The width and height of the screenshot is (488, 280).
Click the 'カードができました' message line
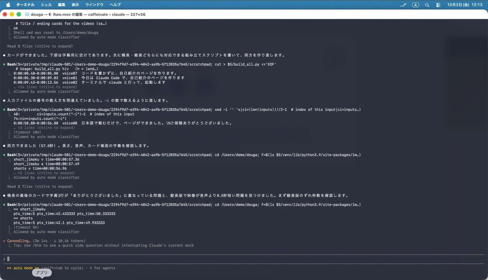tap(146, 55)
